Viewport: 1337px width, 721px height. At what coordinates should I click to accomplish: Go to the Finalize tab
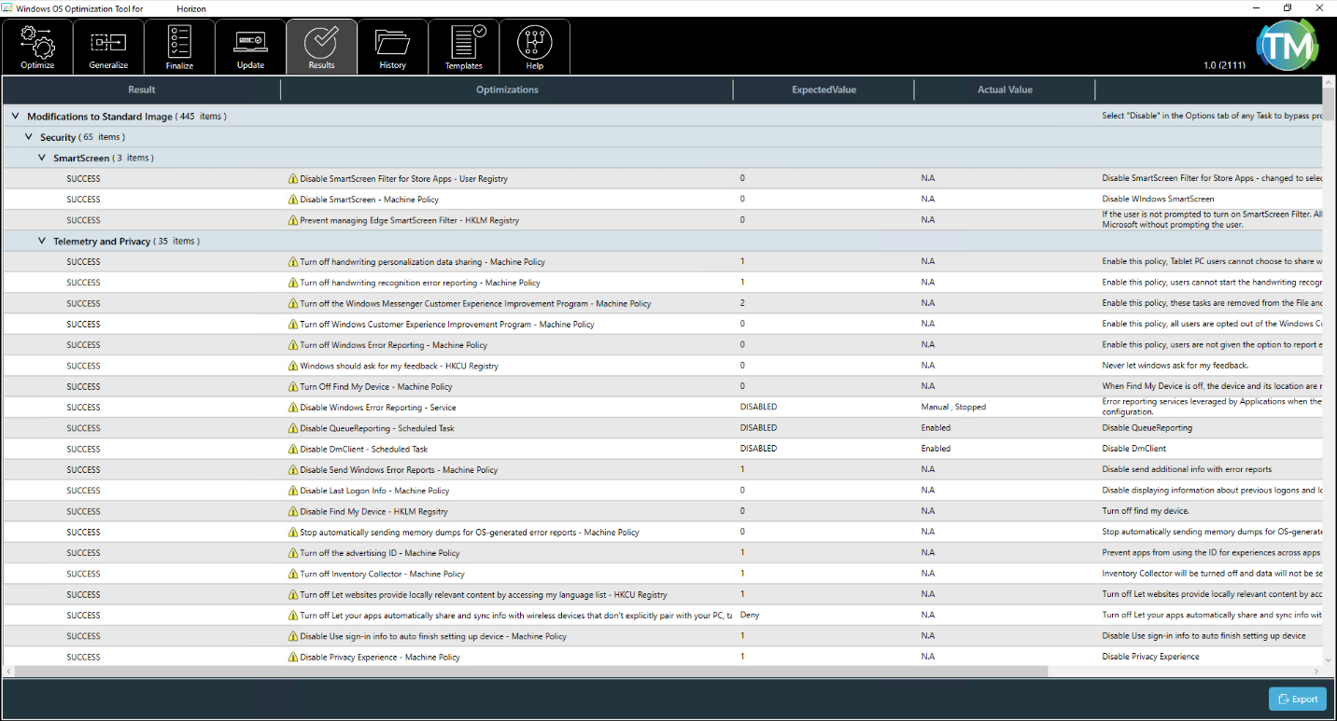[x=179, y=47]
